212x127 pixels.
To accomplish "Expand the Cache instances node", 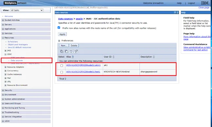I will [x=6, y=74].
